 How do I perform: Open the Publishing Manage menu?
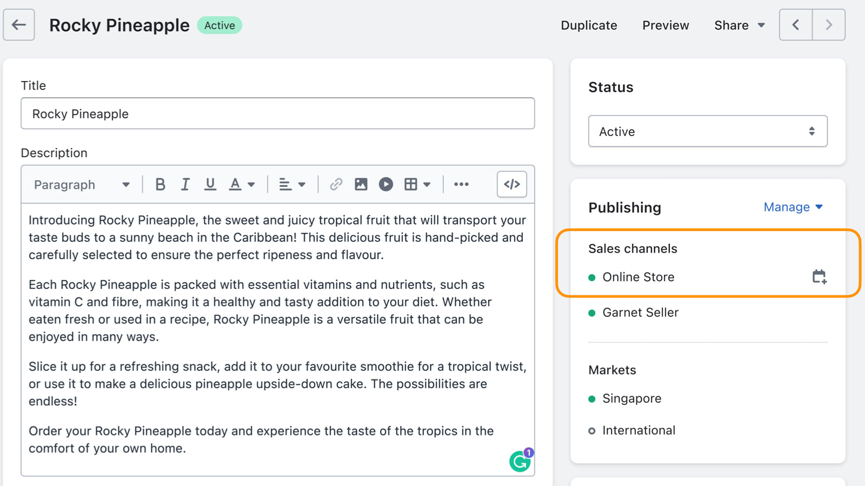coord(793,207)
